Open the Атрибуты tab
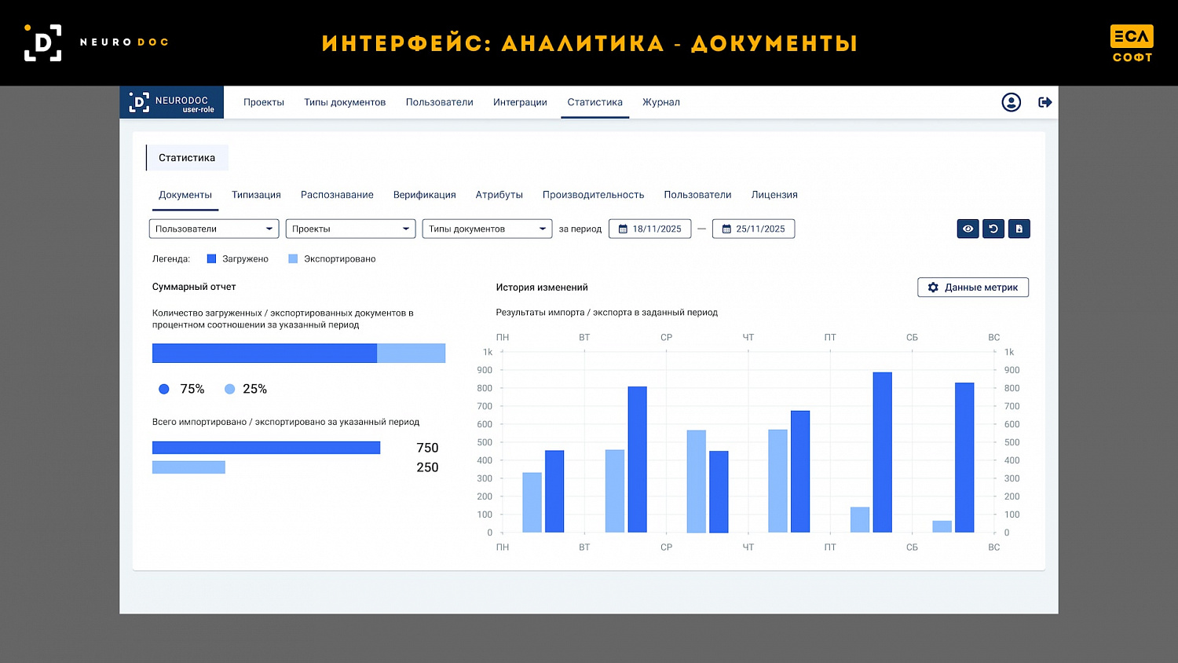Screen dimensions: 1178x663 point(499,195)
